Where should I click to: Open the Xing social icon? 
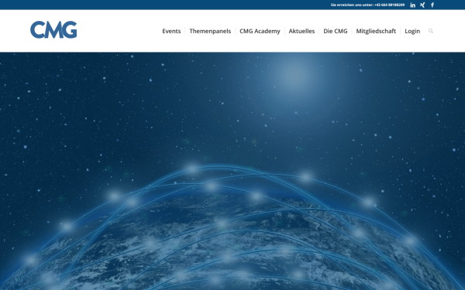point(422,5)
